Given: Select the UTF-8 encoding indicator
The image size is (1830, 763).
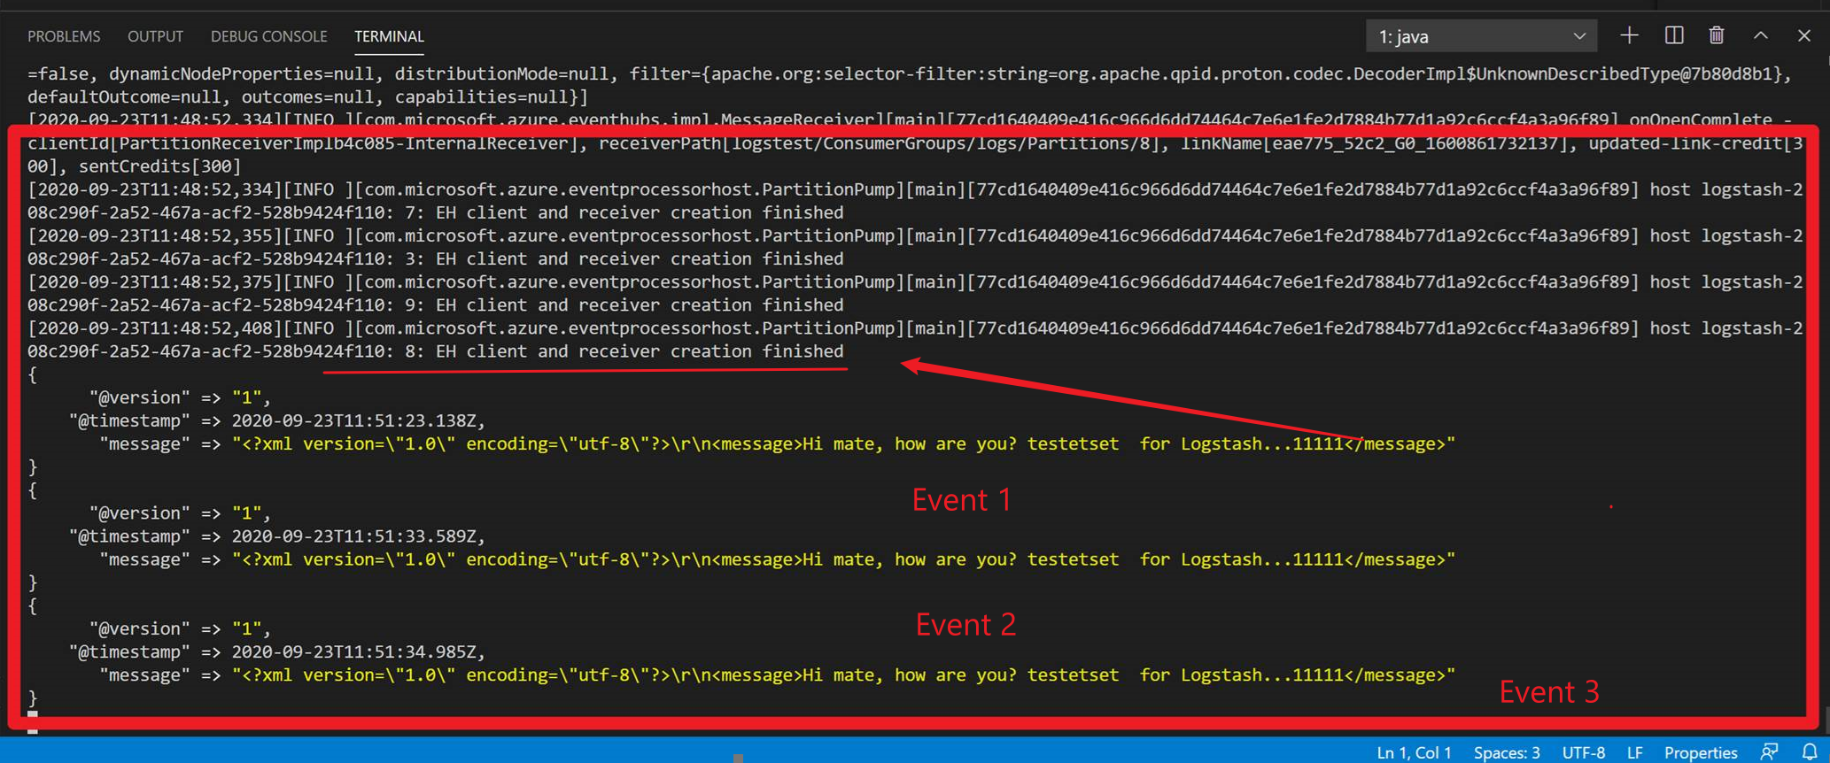Looking at the screenshot, I should tap(1583, 752).
